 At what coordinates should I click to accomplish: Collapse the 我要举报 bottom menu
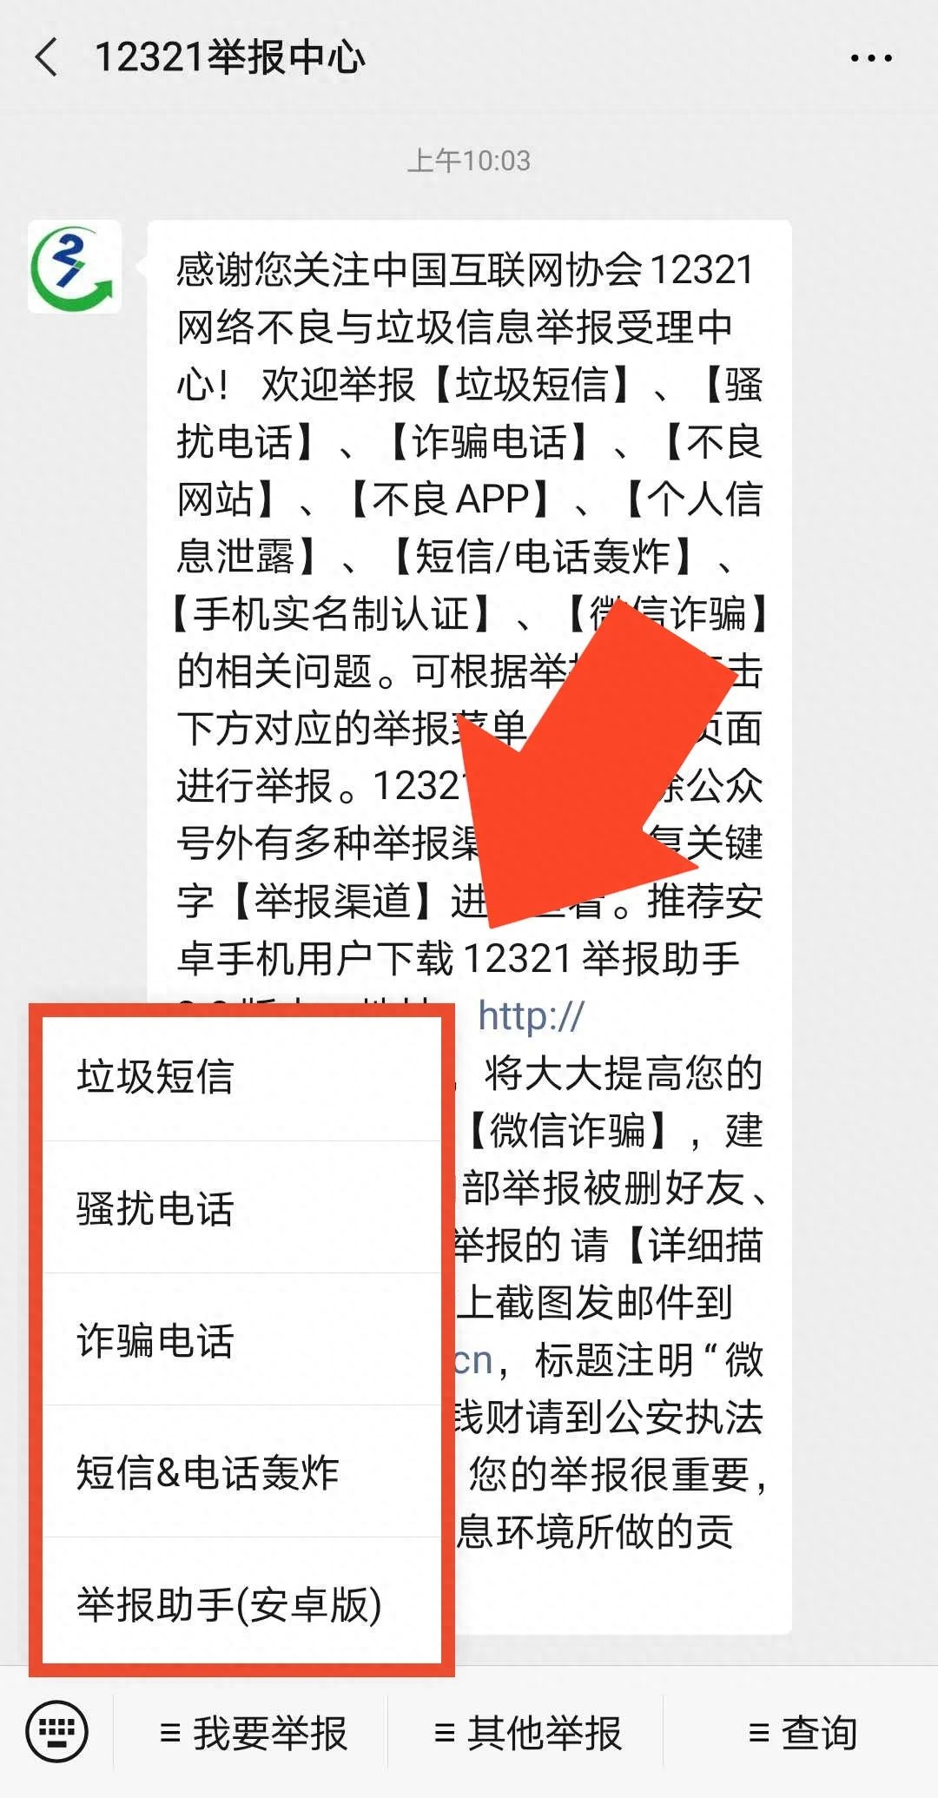[x=252, y=1733]
